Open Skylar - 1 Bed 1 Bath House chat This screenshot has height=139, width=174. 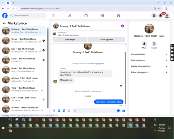(x=24, y=41)
